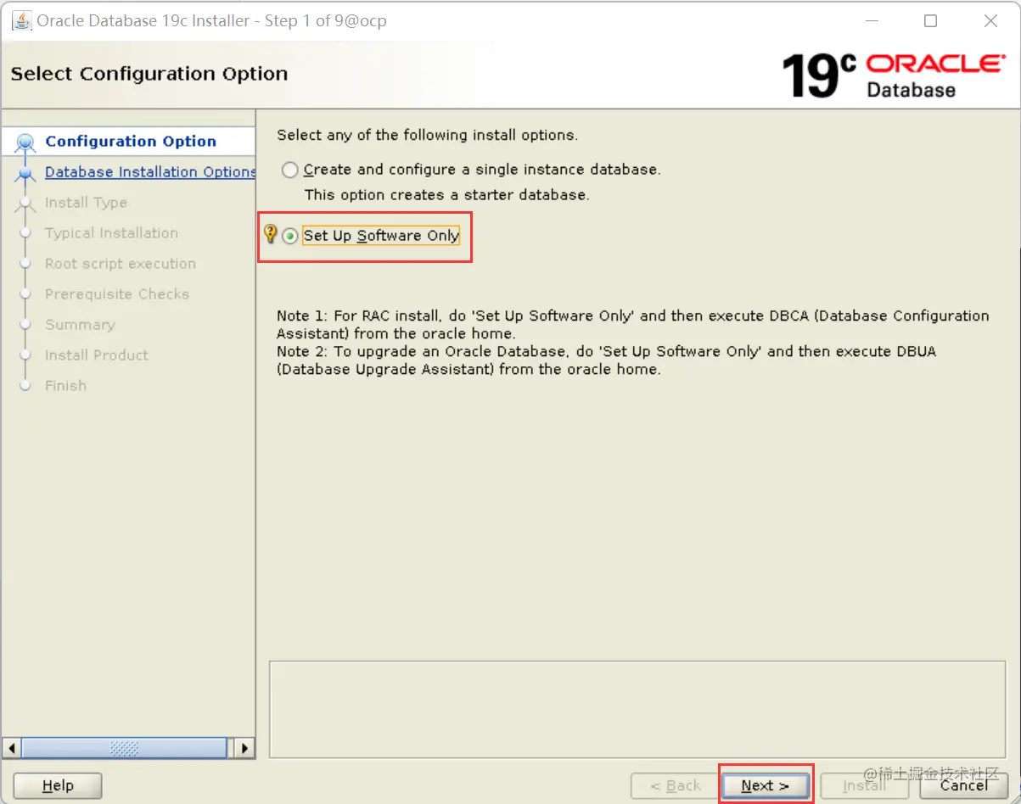Click the 'Select any of the following install options.' text
This screenshot has height=804, width=1021.
pyautogui.click(x=427, y=135)
